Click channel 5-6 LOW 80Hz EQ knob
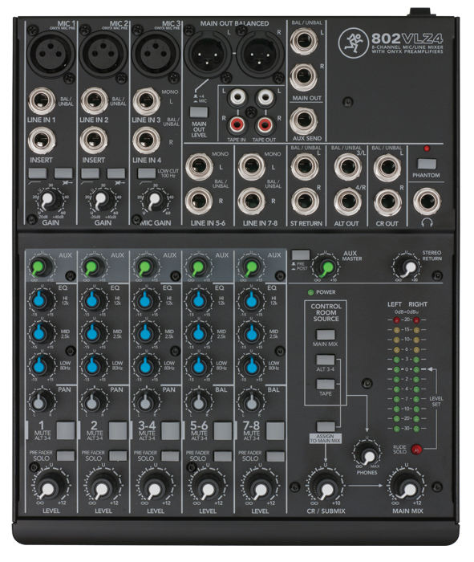The width and height of the screenshot is (474, 562). (197, 365)
